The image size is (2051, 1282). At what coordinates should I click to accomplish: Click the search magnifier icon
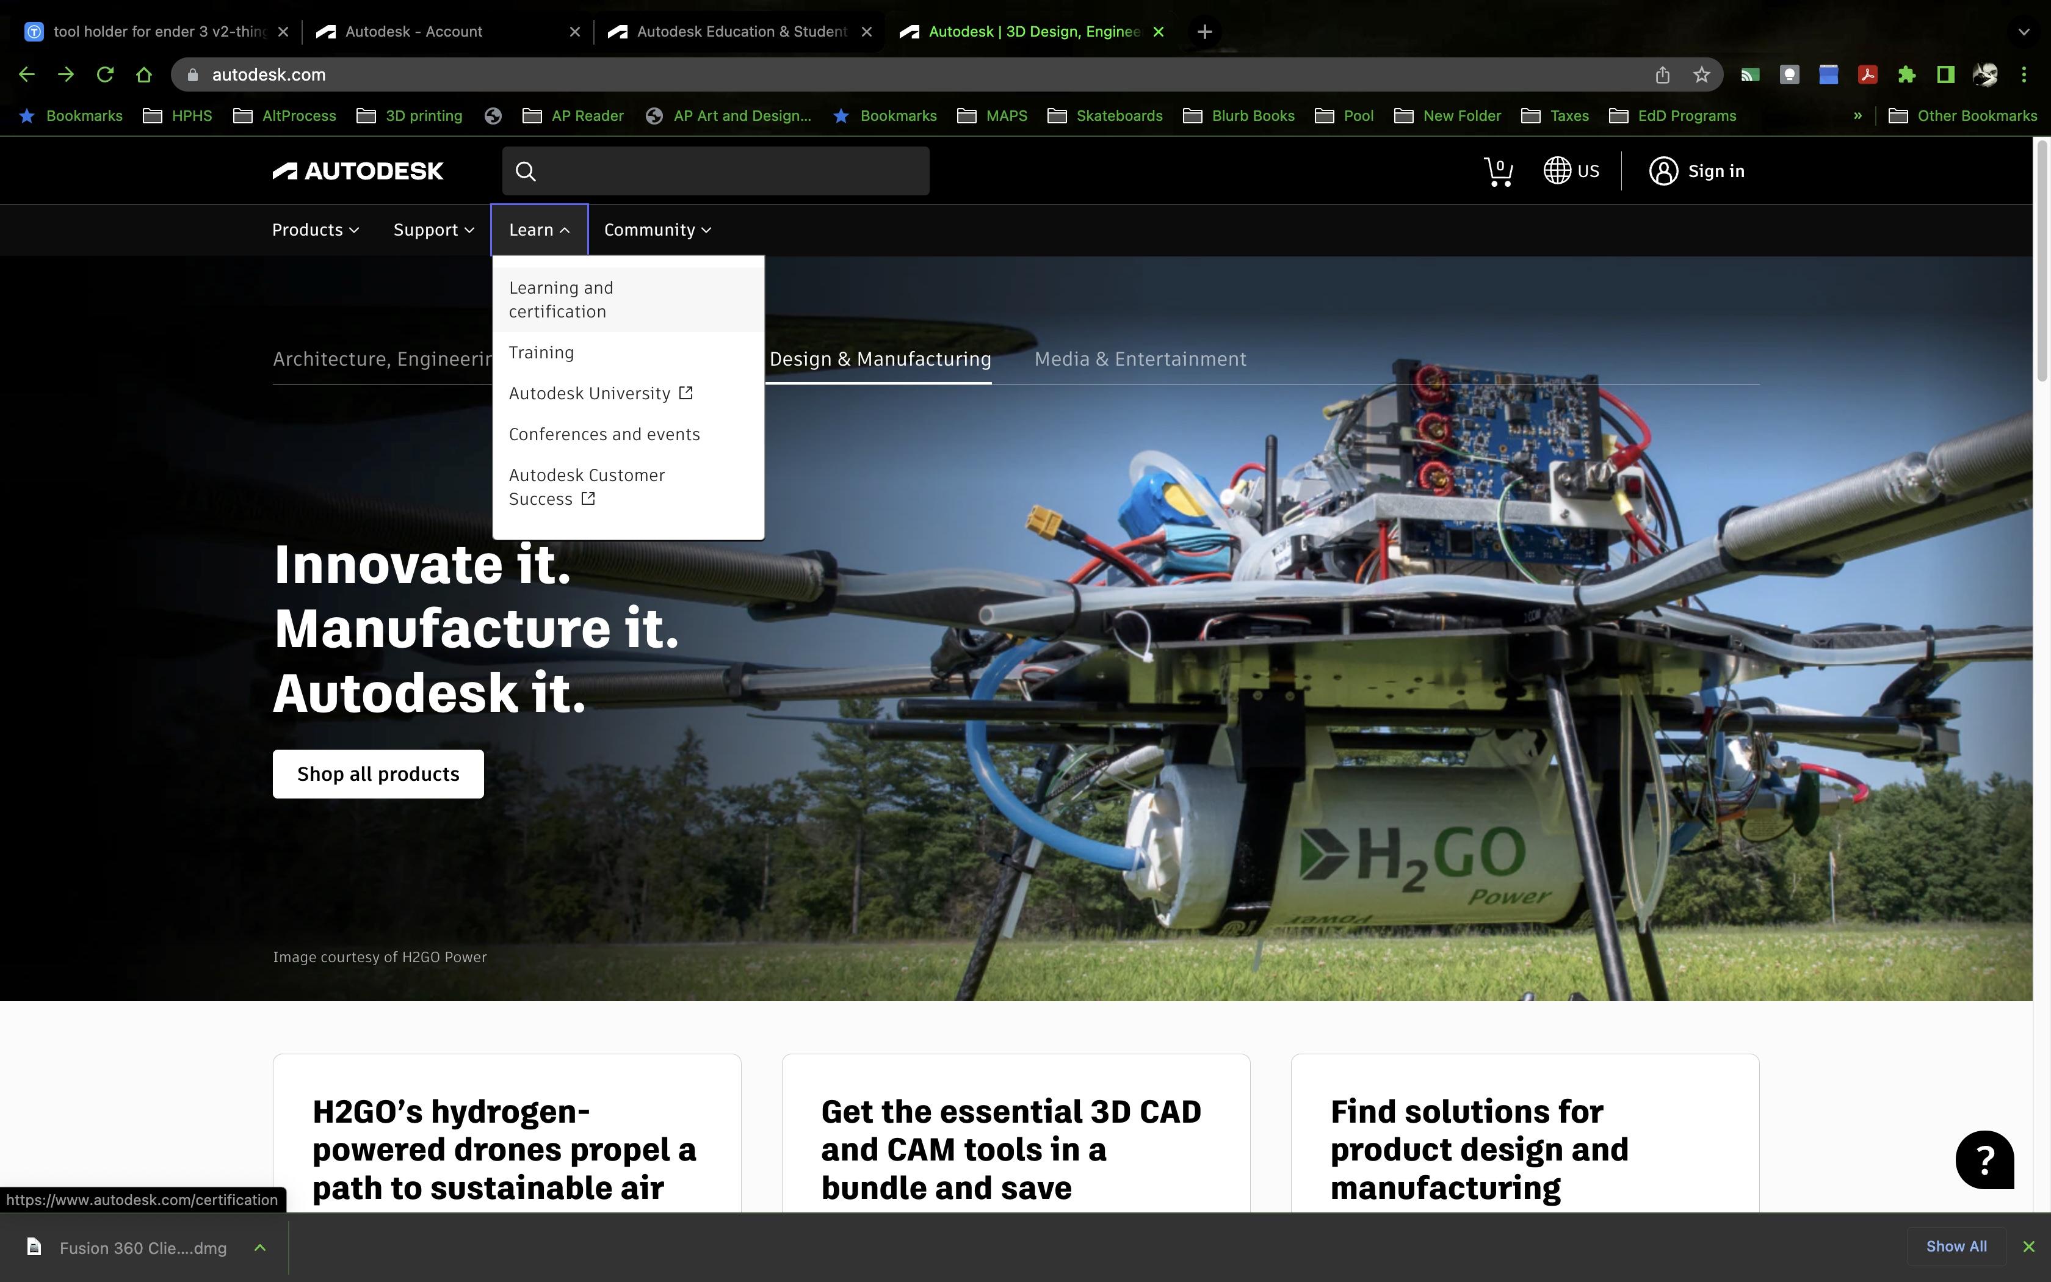point(526,172)
